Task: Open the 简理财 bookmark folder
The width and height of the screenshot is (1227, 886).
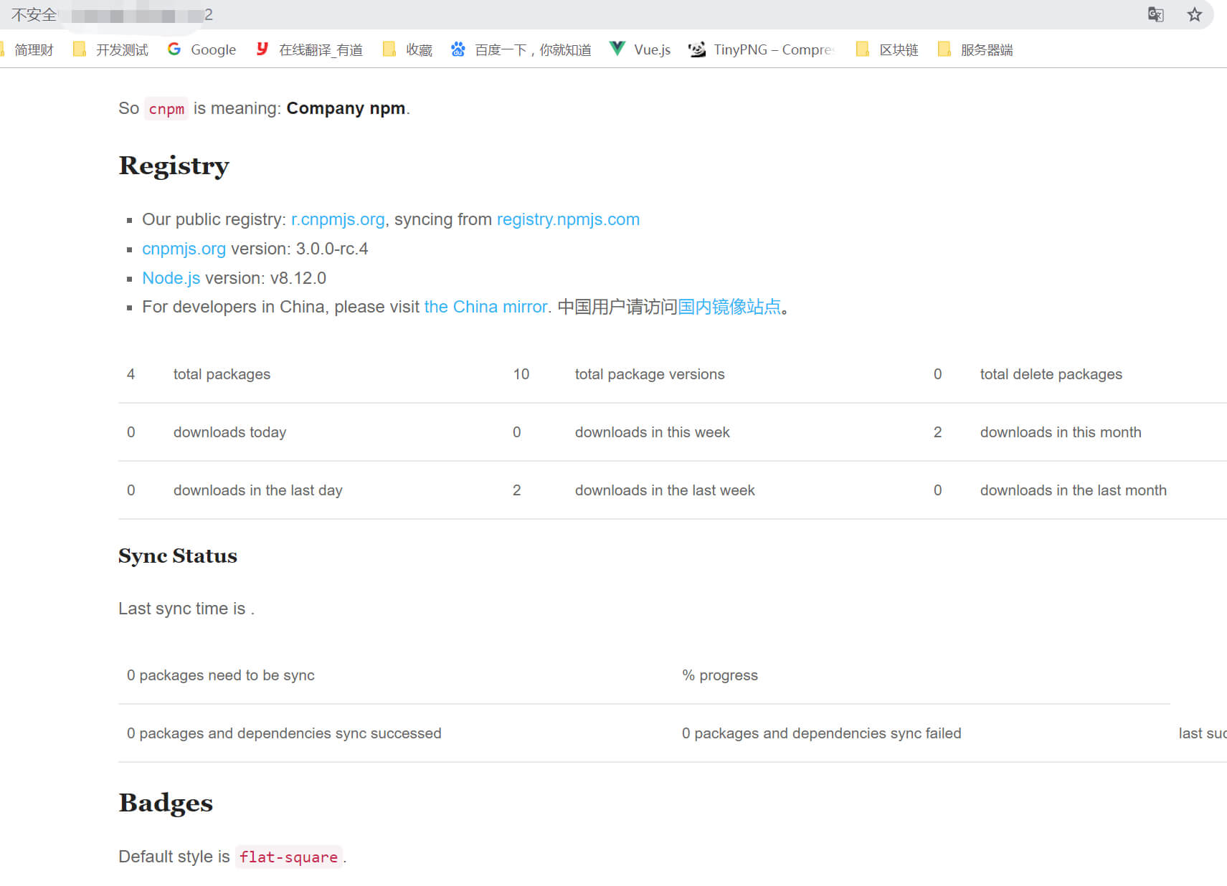Action: tap(27, 49)
